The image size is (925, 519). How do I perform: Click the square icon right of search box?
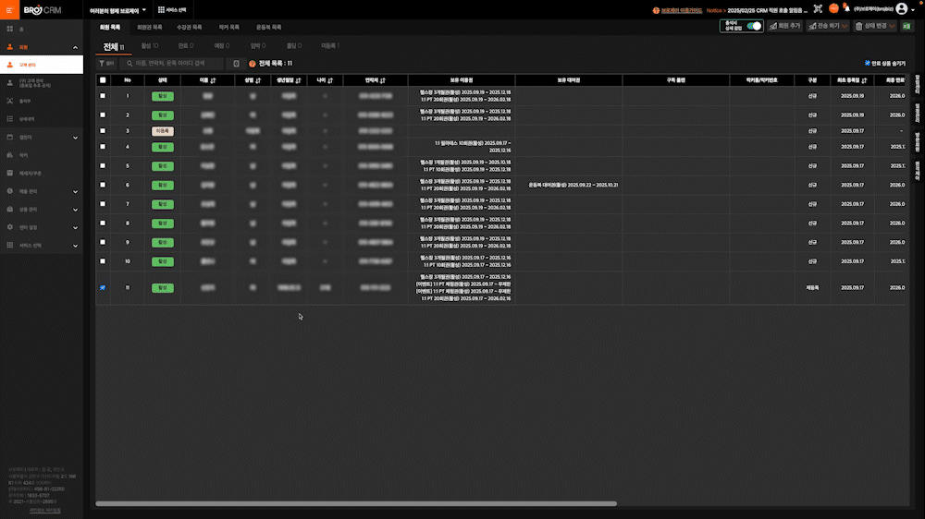[236, 63]
